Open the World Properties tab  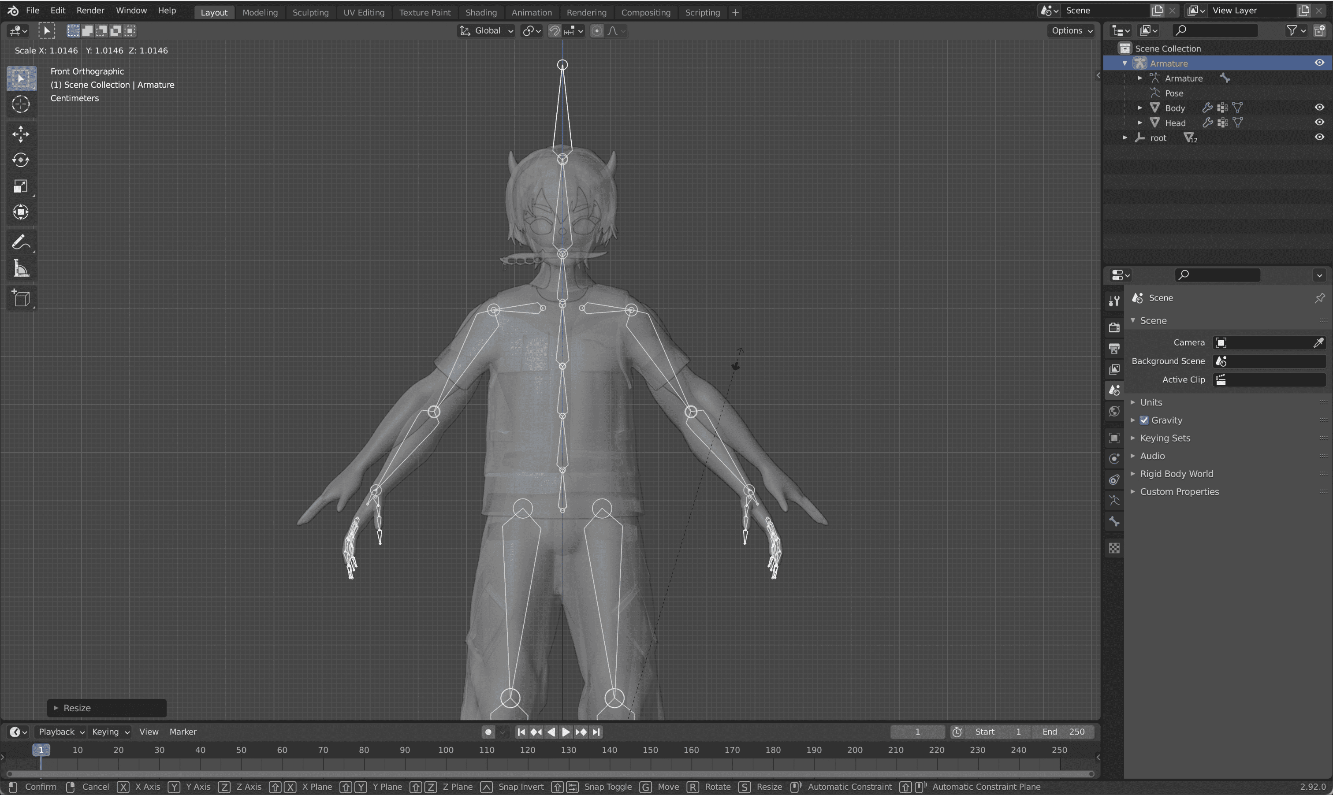pos(1114,410)
